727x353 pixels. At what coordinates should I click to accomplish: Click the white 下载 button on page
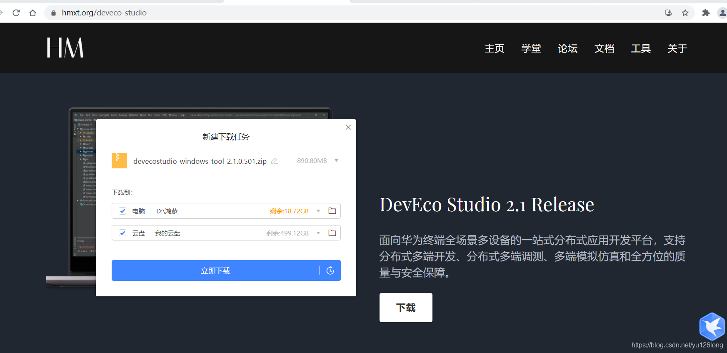click(406, 308)
